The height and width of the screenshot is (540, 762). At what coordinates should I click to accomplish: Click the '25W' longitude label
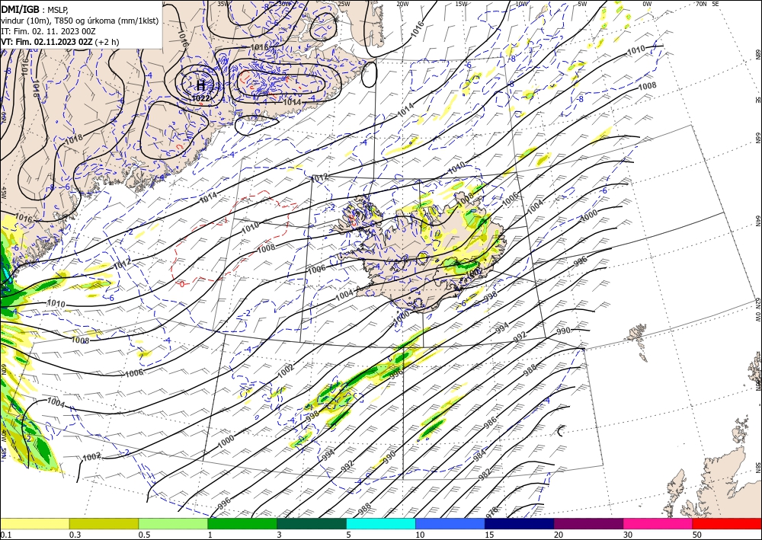[x=343, y=4]
